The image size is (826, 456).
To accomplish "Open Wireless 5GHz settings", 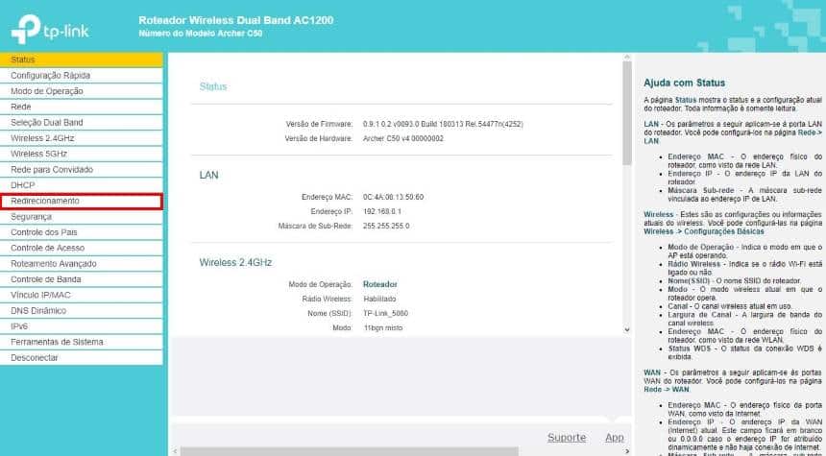I will (x=81, y=154).
